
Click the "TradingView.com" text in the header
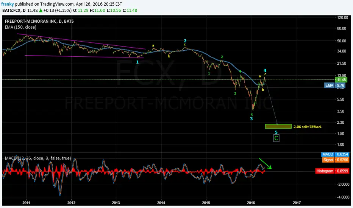click(x=57, y=4)
